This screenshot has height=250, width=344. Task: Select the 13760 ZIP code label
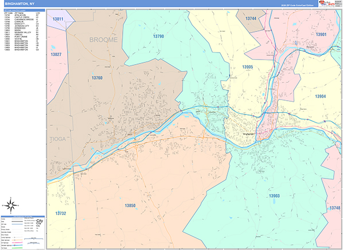97,77
